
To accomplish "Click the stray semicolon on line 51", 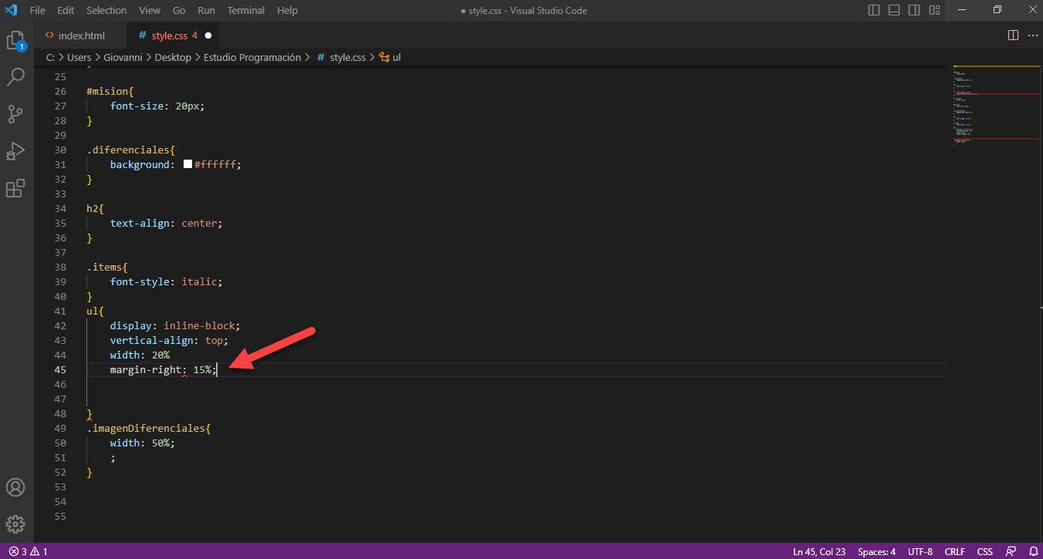I will pyautogui.click(x=113, y=458).
